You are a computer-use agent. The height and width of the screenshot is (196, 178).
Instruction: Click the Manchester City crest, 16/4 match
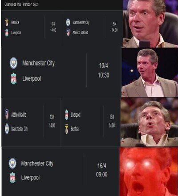12,163
